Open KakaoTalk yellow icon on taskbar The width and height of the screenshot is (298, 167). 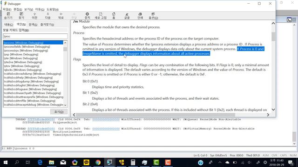(x=87, y=162)
